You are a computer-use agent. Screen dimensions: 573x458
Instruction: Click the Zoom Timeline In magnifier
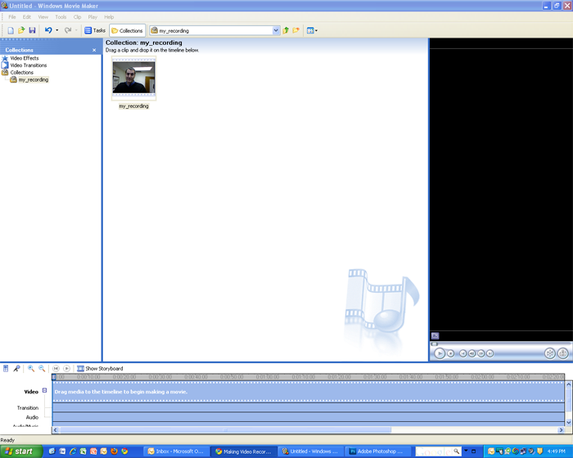[x=31, y=369]
